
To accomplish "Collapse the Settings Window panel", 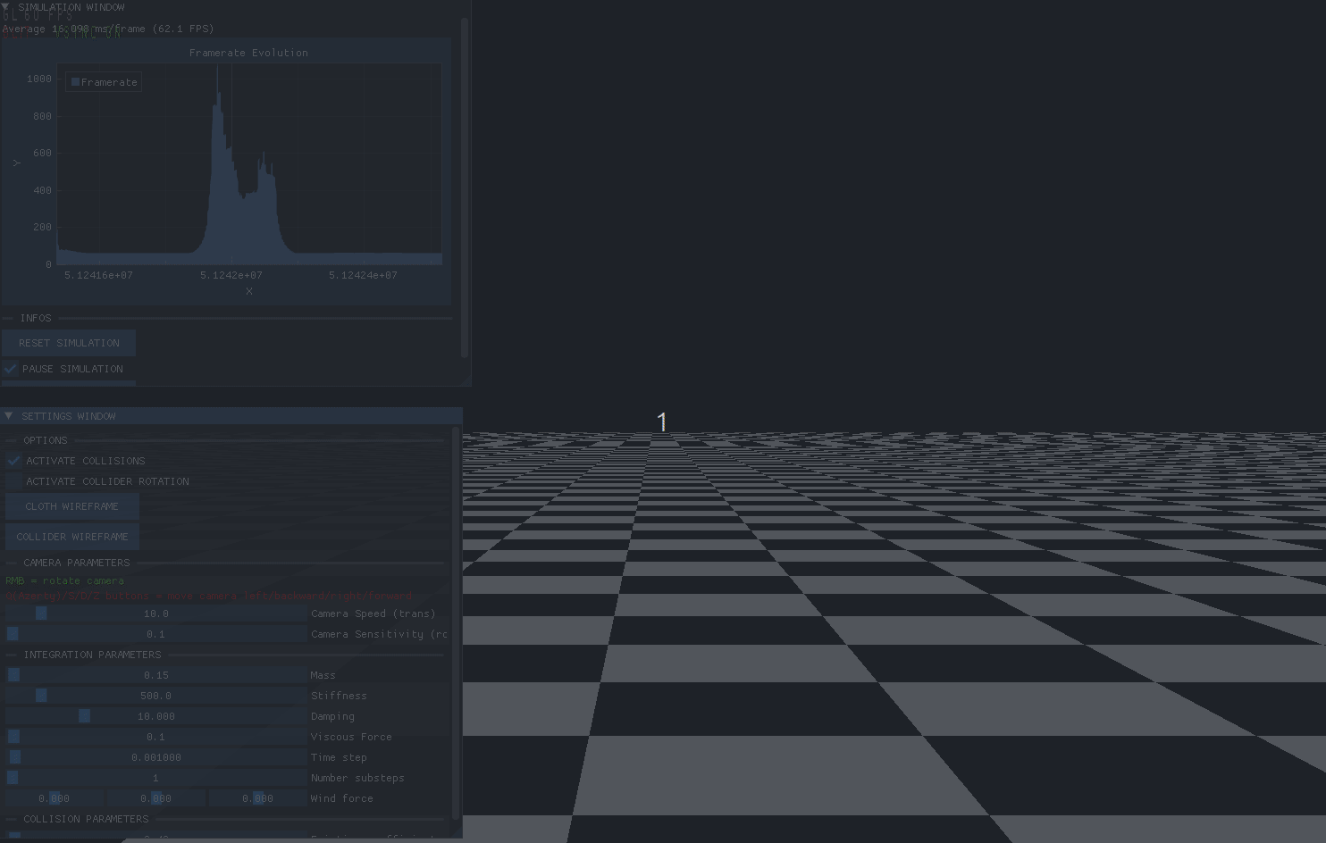I will click(x=8, y=416).
